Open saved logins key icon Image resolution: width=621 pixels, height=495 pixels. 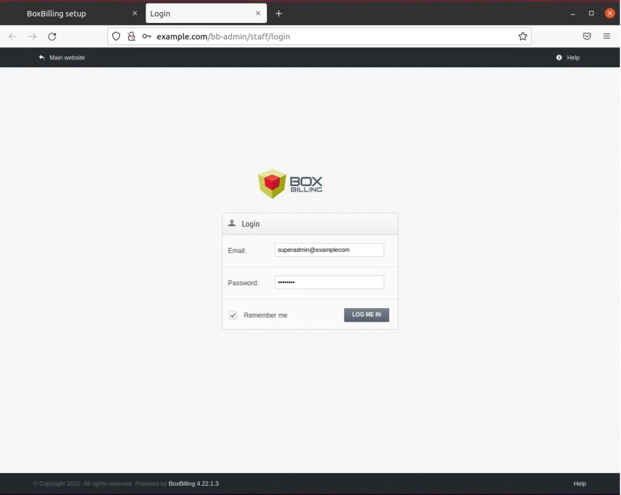click(147, 36)
